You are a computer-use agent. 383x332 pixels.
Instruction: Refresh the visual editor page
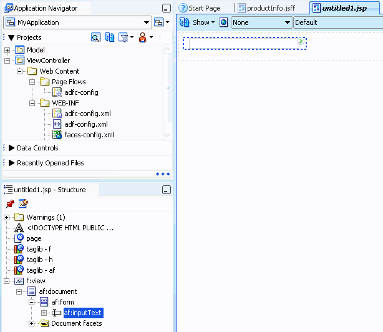coord(184,22)
